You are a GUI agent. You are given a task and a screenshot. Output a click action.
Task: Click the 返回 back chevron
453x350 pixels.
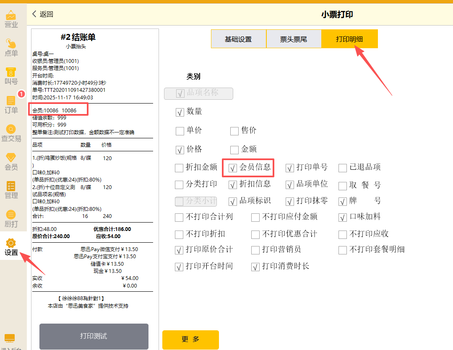point(34,14)
